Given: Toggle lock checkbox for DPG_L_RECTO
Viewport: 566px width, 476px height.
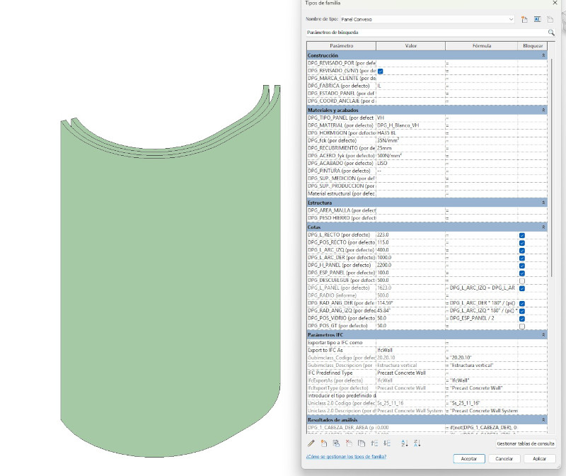Looking at the screenshot, I should pos(522,235).
